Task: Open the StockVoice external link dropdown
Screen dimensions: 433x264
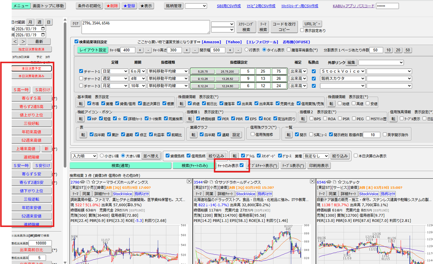Action: tap(342, 71)
